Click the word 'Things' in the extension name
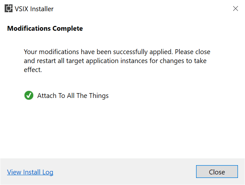Image resolution: width=245 pixels, height=185 pixels. pyautogui.click(x=99, y=96)
